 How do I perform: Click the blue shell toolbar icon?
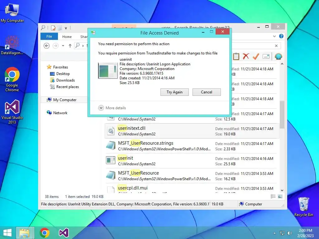point(278,56)
